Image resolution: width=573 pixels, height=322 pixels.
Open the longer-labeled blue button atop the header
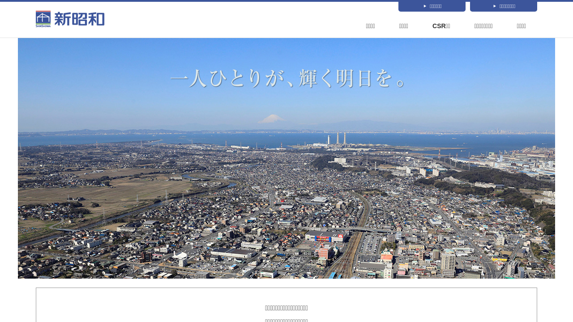pos(504,6)
